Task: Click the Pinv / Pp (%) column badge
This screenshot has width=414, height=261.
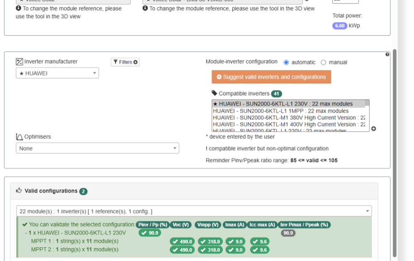Action: tap(153, 225)
